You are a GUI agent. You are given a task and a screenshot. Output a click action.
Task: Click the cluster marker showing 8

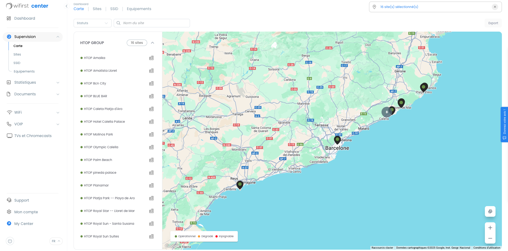click(x=387, y=112)
